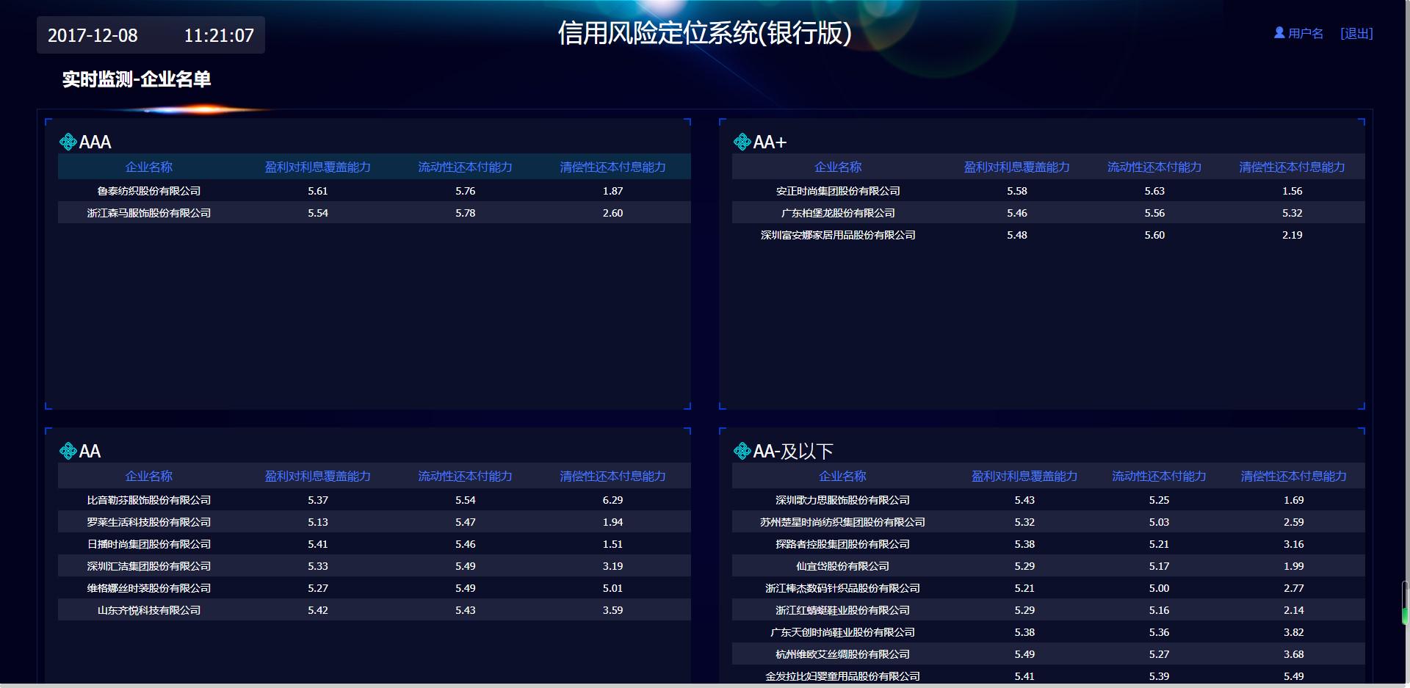Click the 实时监测-企业名单 page heading
The image size is (1410, 688).
(x=137, y=79)
